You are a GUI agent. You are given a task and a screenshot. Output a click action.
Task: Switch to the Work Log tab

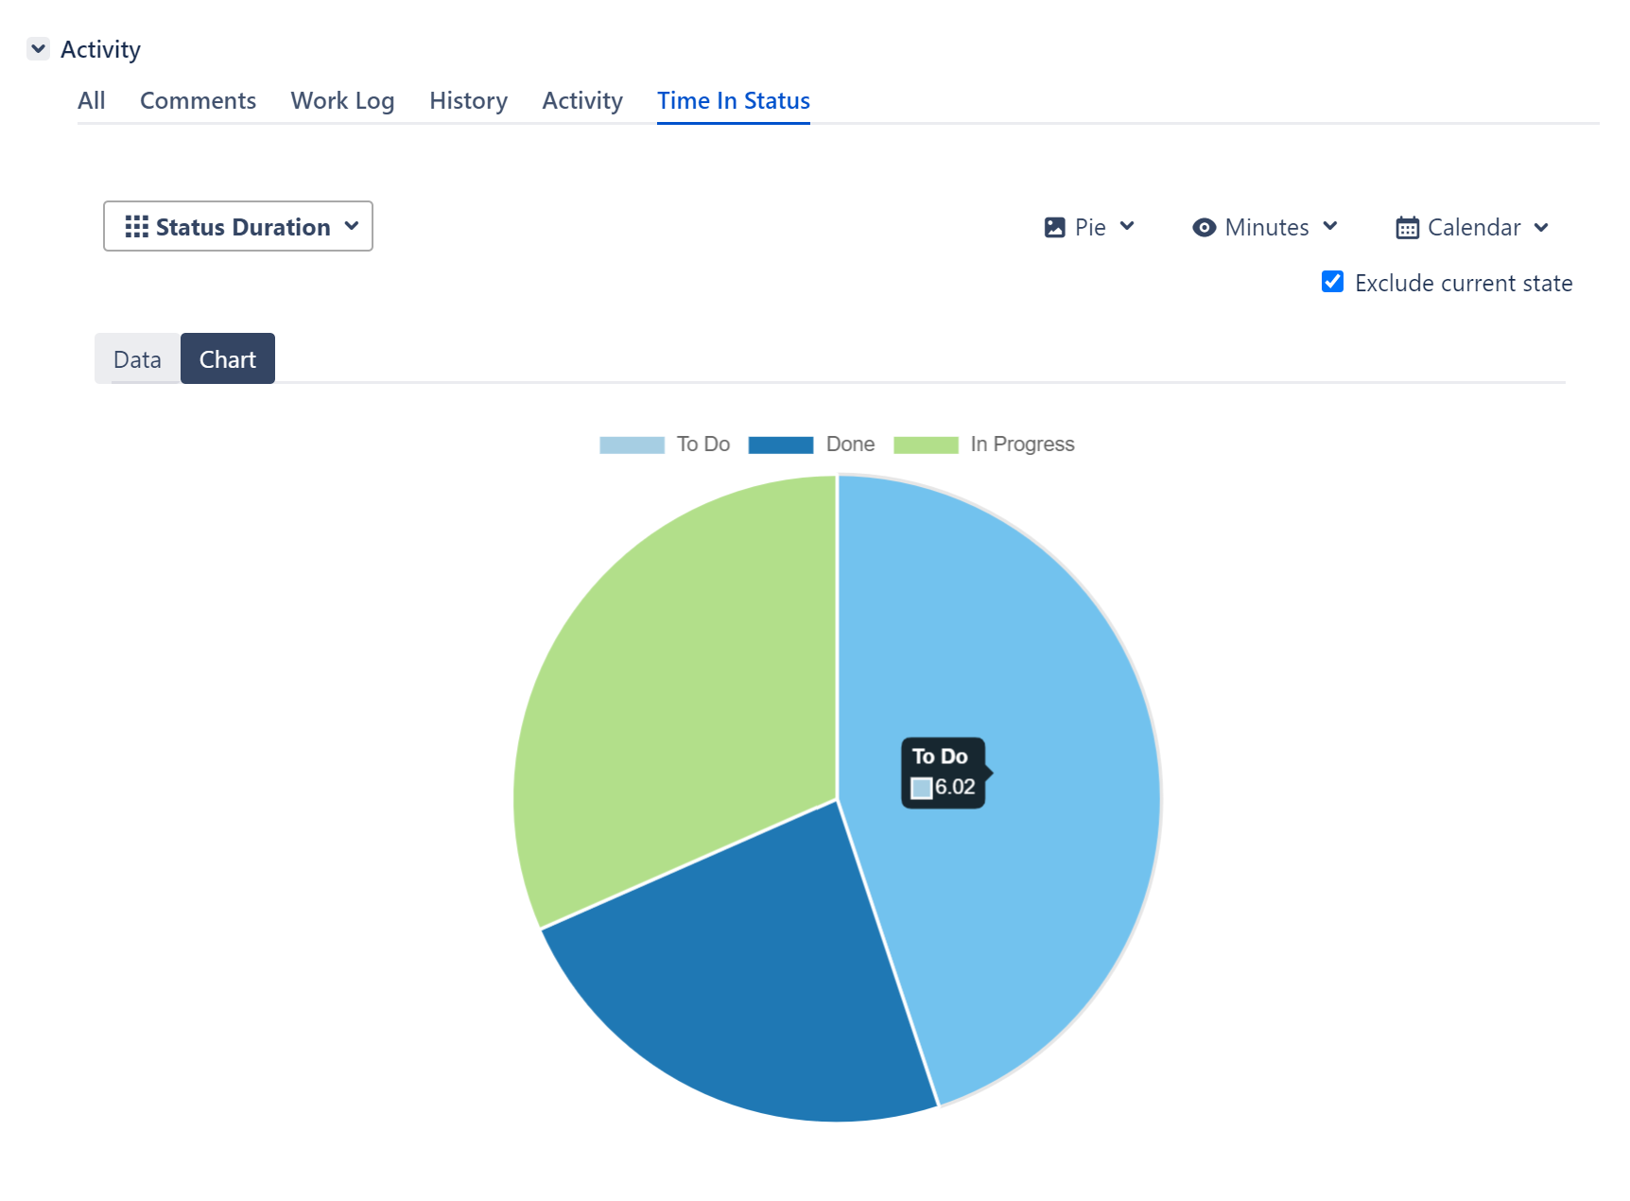[x=342, y=100]
